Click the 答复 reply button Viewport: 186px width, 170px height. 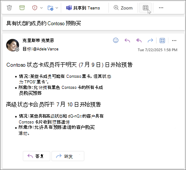[36, 156]
